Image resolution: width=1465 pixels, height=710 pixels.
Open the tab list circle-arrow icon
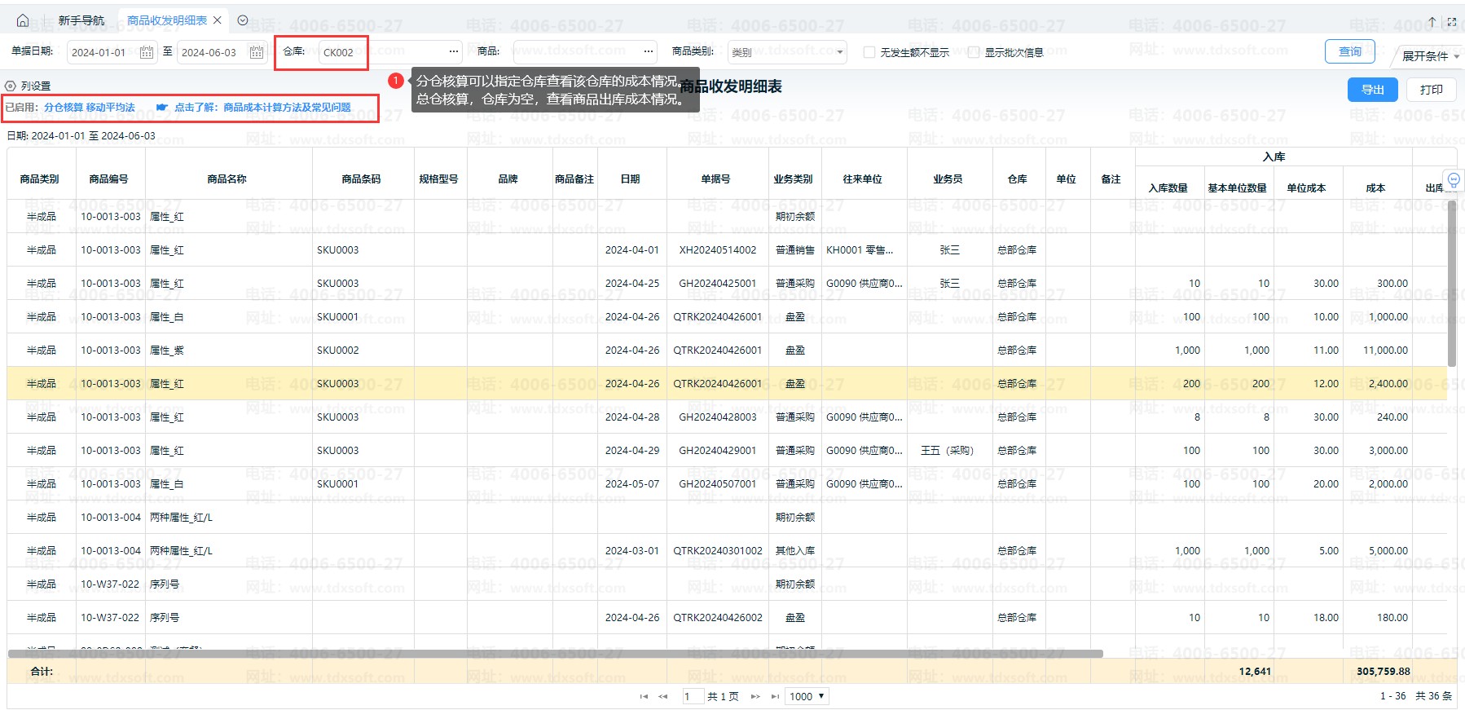click(x=243, y=20)
